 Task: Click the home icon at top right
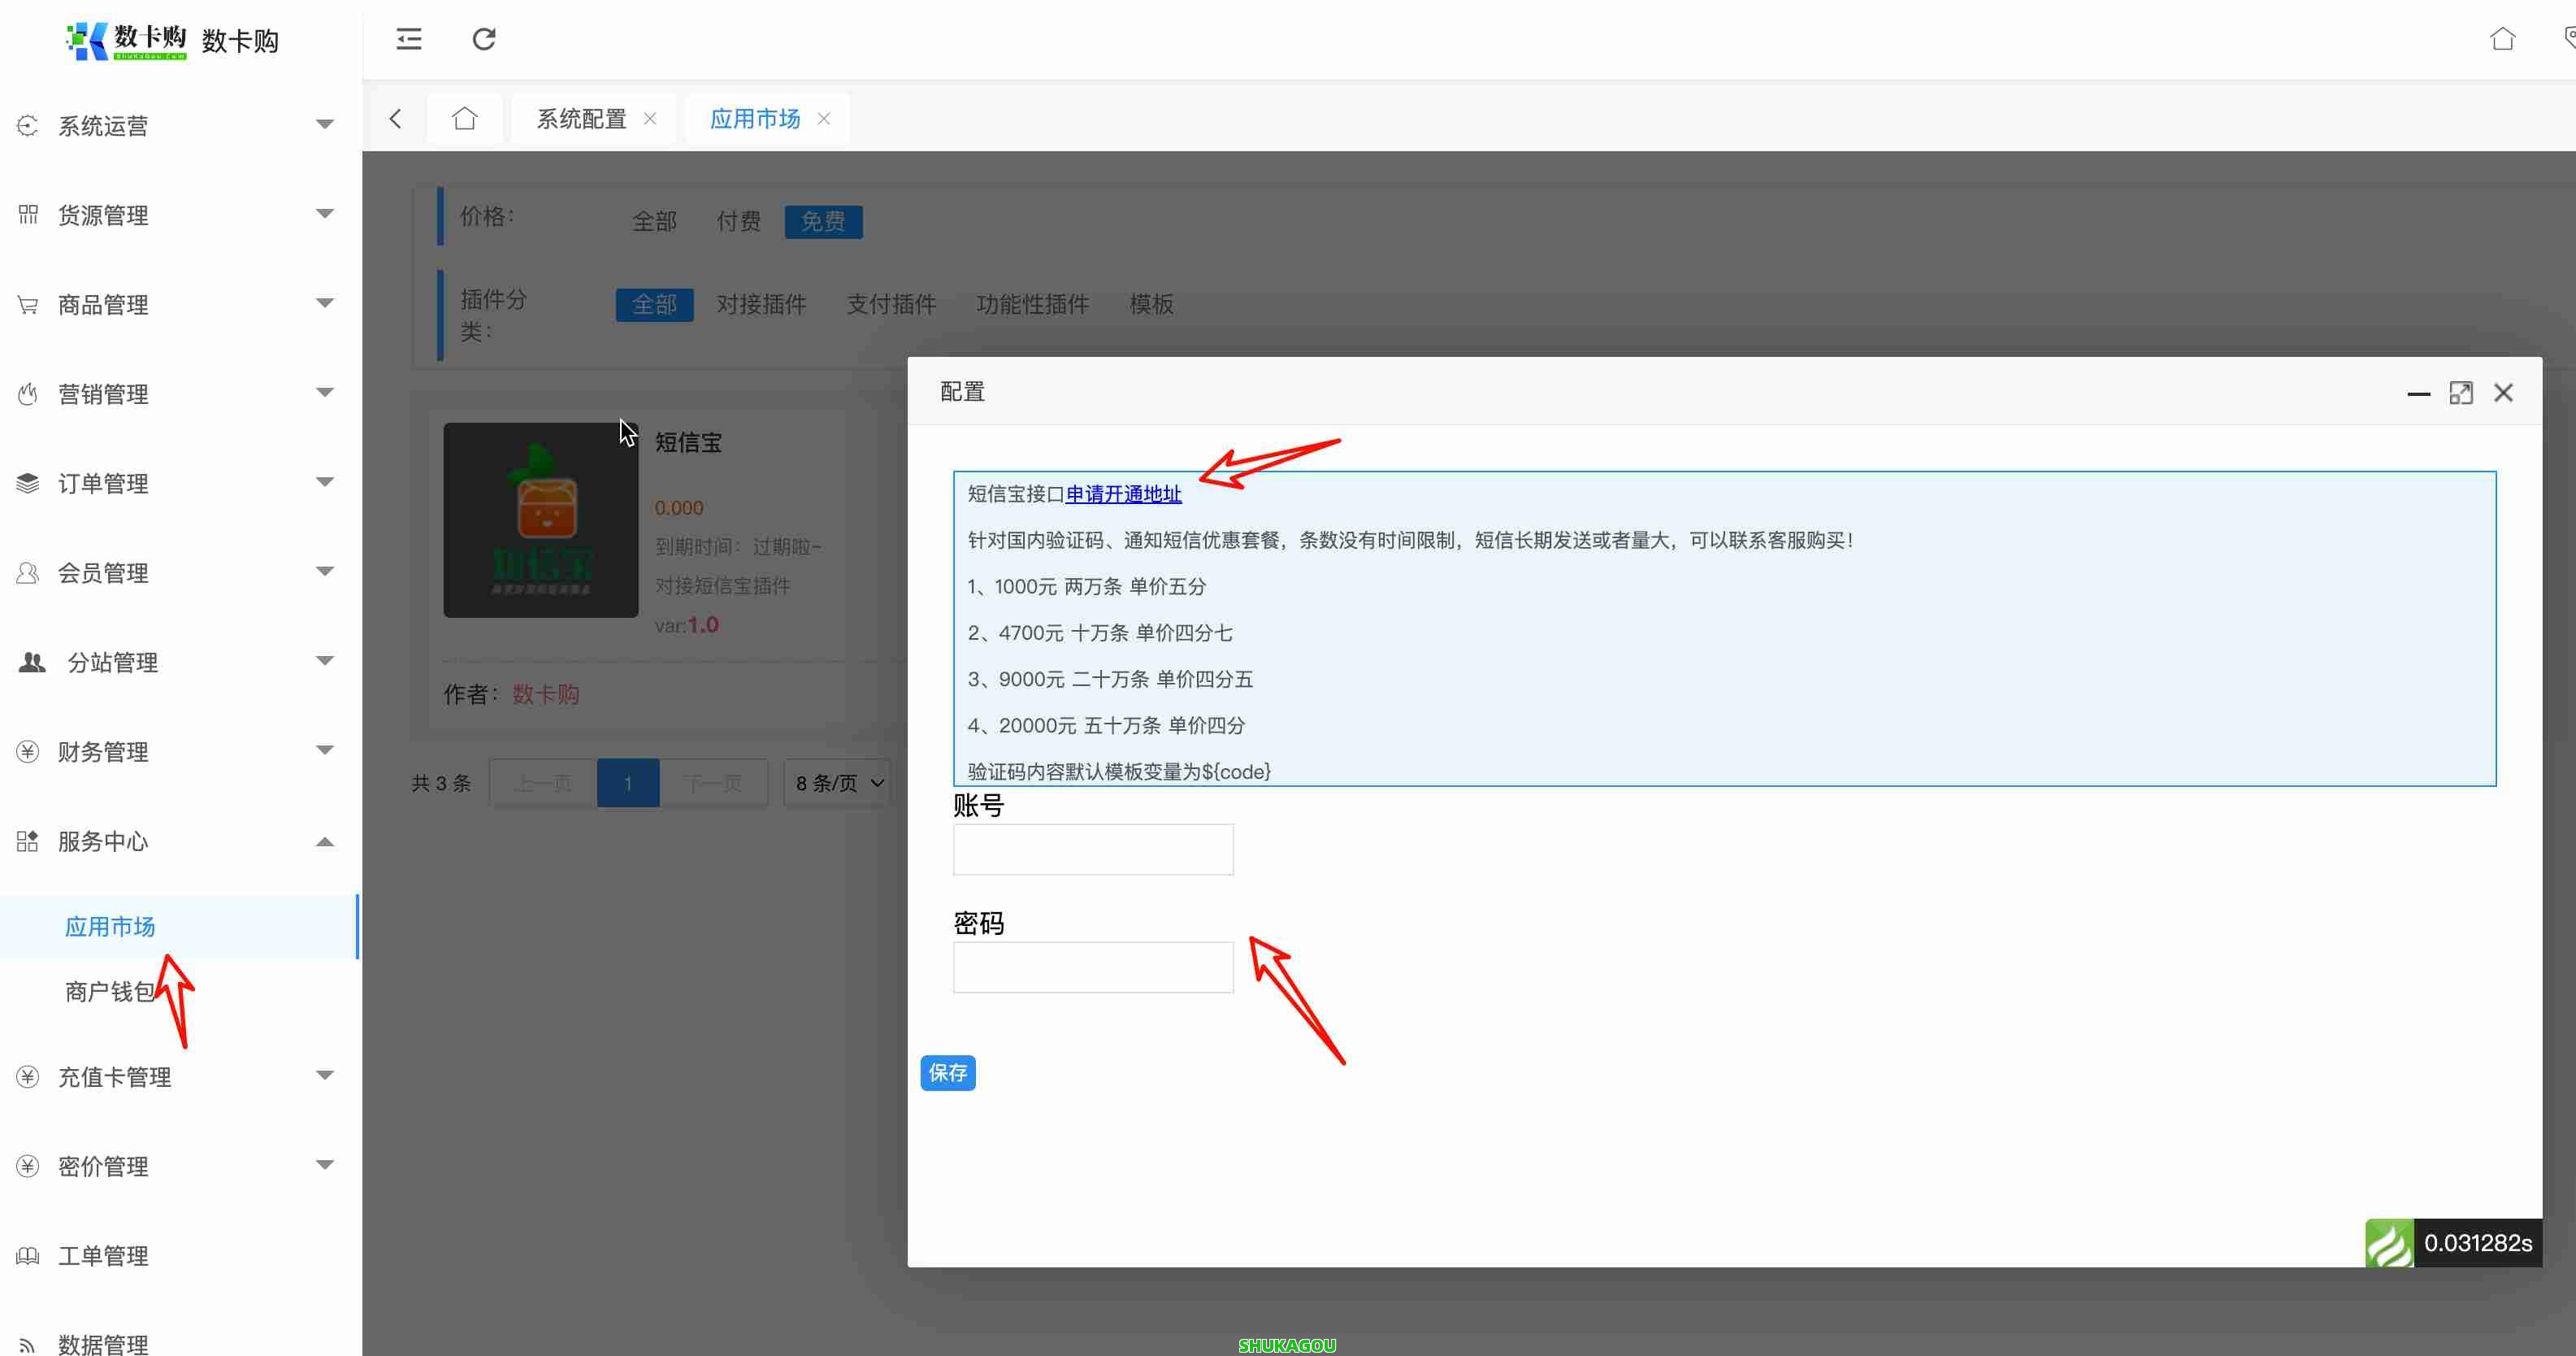(2503, 39)
